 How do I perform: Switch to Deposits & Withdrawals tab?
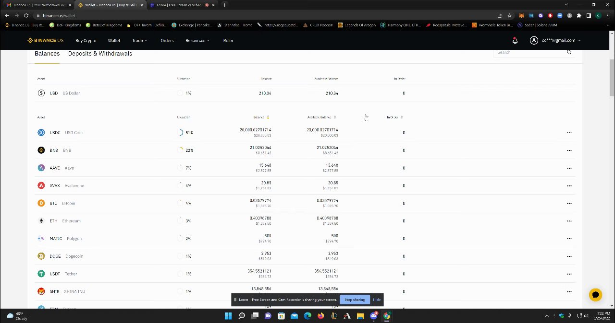(x=100, y=54)
